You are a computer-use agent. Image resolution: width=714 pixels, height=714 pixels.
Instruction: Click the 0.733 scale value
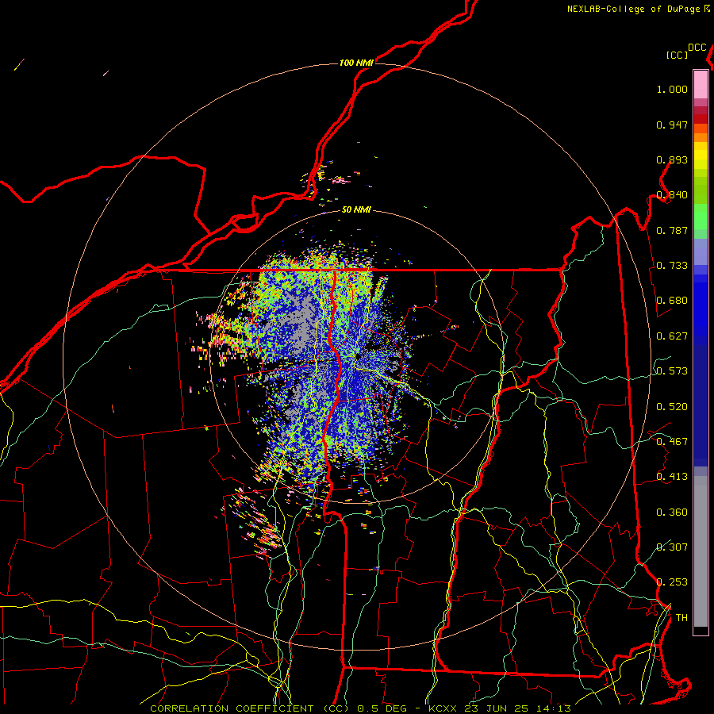coord(672,266)
